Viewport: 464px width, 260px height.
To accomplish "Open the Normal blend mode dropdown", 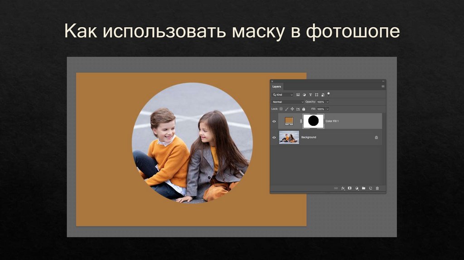I will click(x=288, y=102).
